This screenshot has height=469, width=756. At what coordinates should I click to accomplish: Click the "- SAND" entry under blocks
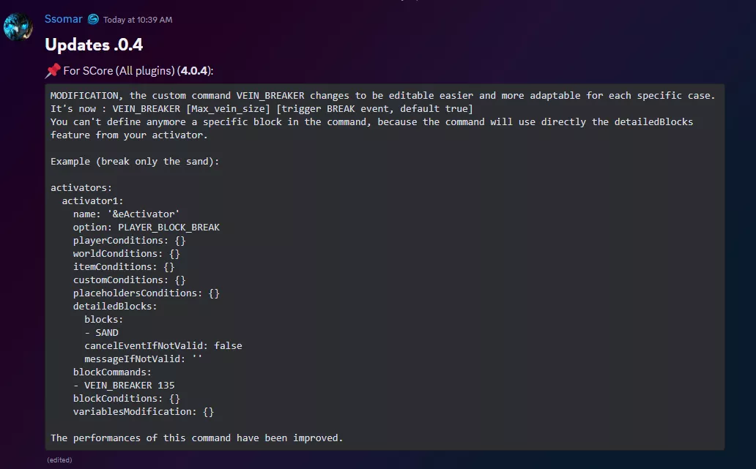click(x=101, y=332)
